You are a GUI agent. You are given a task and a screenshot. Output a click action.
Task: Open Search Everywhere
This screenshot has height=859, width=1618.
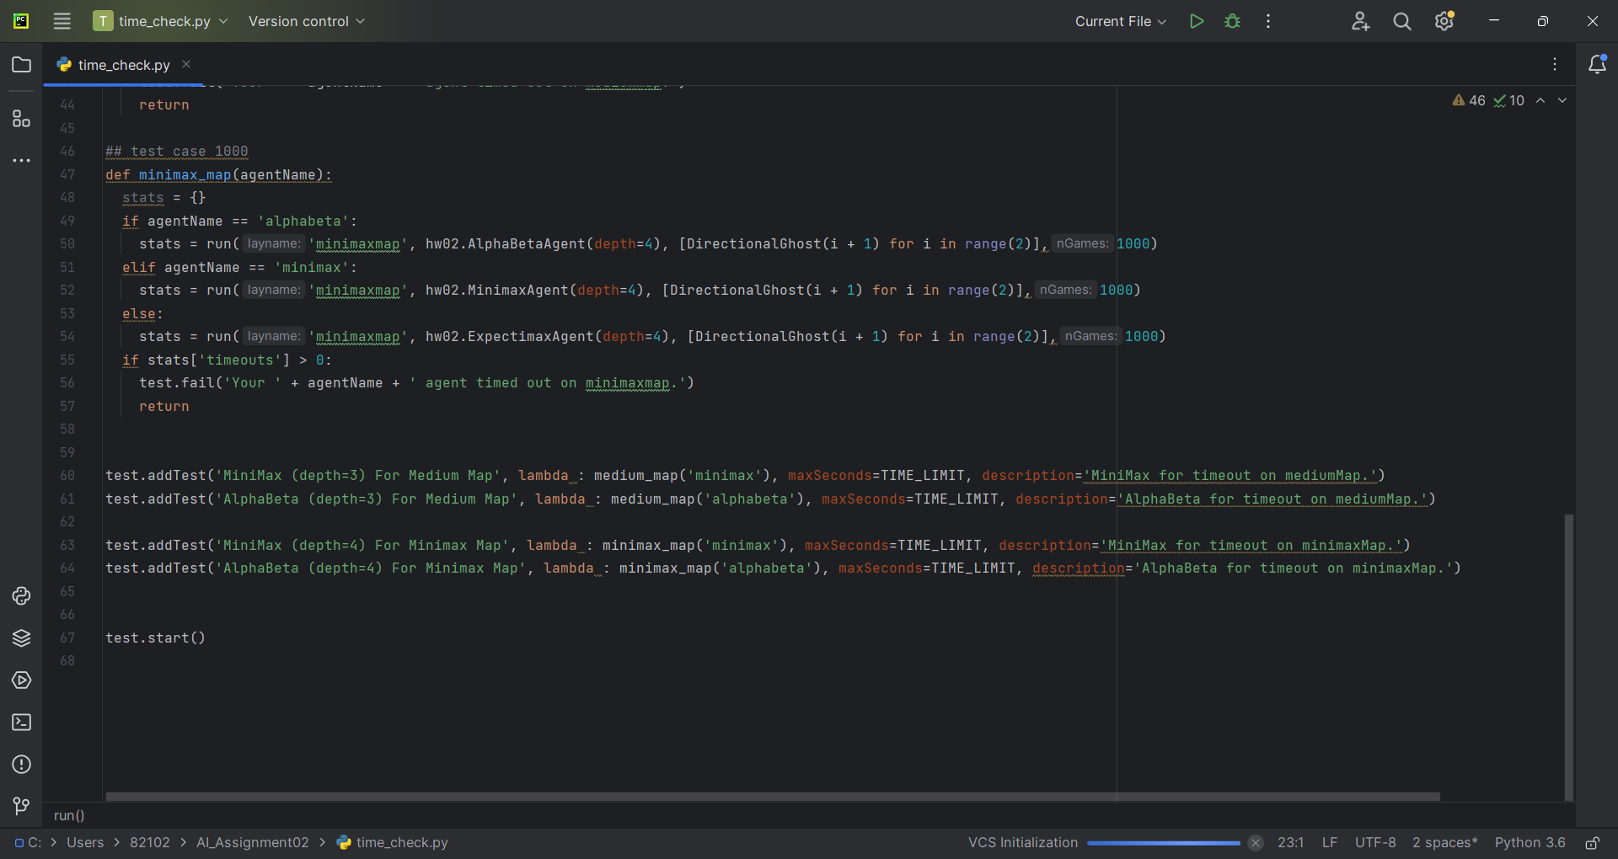click(1401, 21)
